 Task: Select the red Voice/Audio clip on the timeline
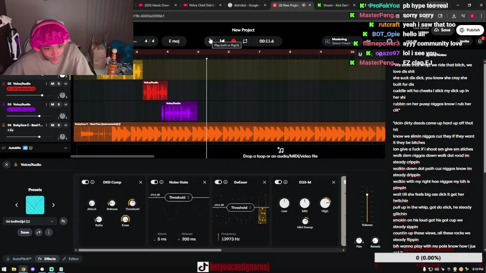pos(155,90)
